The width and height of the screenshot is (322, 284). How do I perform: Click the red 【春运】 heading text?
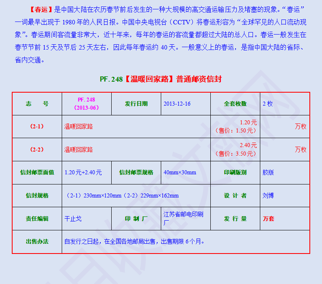pos(41,9)
